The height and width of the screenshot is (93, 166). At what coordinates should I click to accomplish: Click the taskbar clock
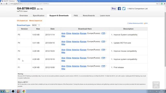161,91
